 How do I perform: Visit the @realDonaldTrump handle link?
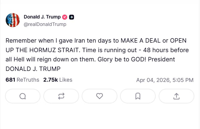tap(45, 24)
